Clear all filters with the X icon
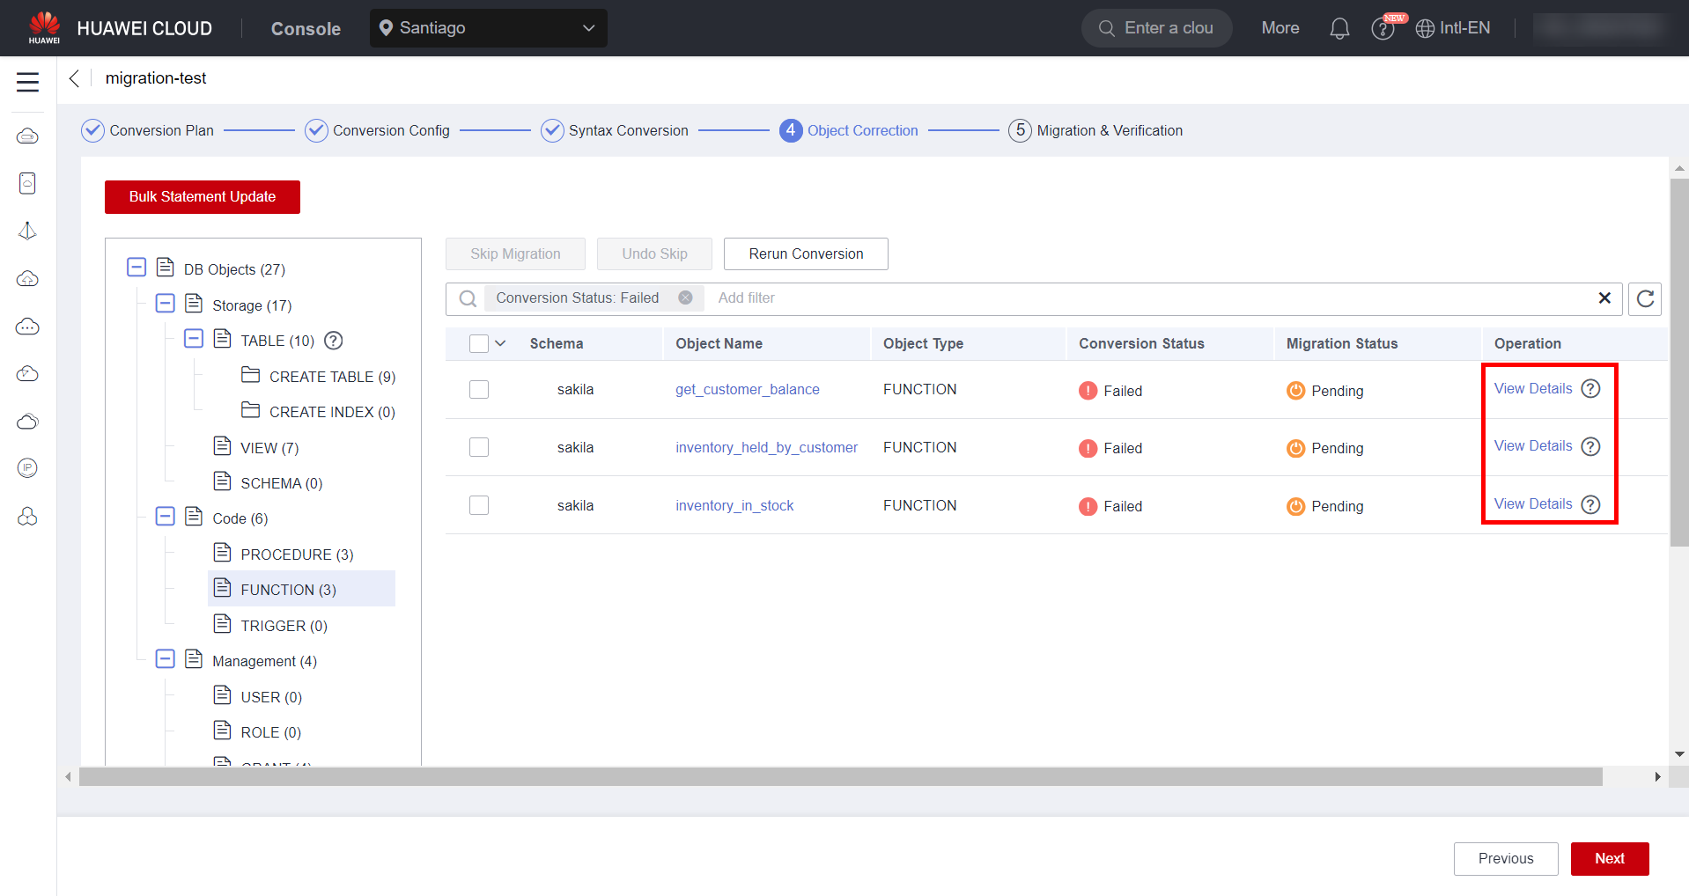The width and height of the screenshot is (1689, 896). pyautogui.click(x=1604, y=298)
